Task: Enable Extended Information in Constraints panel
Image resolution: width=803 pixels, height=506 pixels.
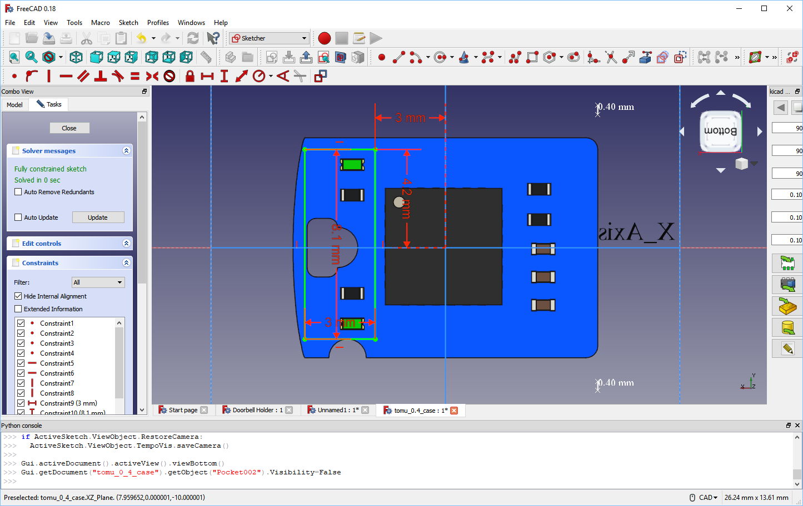Action: (18, 307)
